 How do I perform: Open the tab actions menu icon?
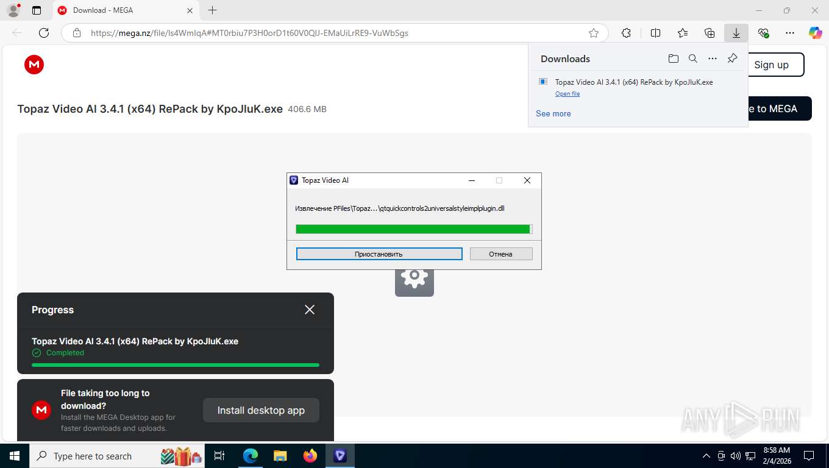[x=37, y=10]
